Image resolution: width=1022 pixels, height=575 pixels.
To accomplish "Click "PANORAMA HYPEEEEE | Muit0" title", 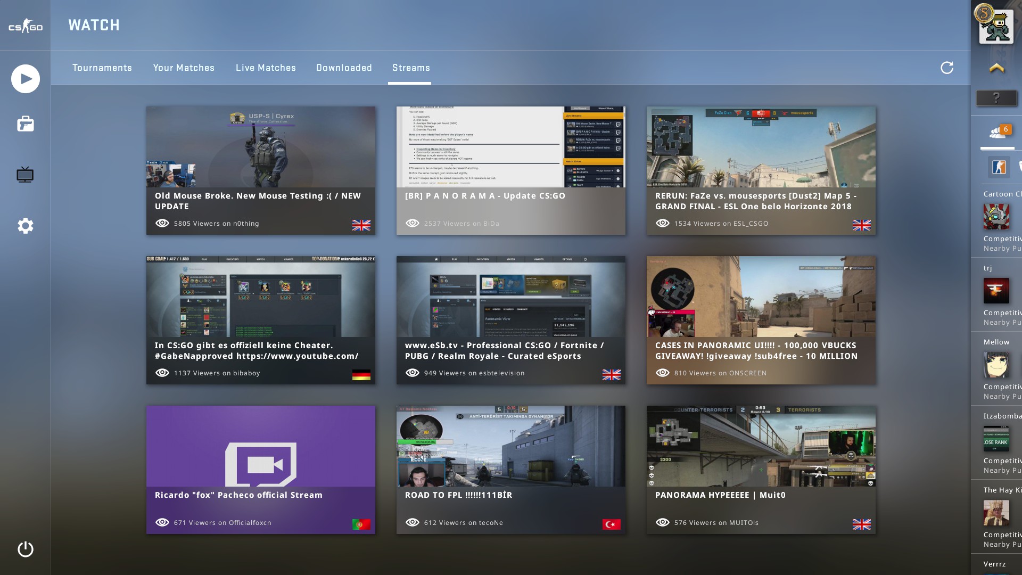I will click(x=720, y=495).
